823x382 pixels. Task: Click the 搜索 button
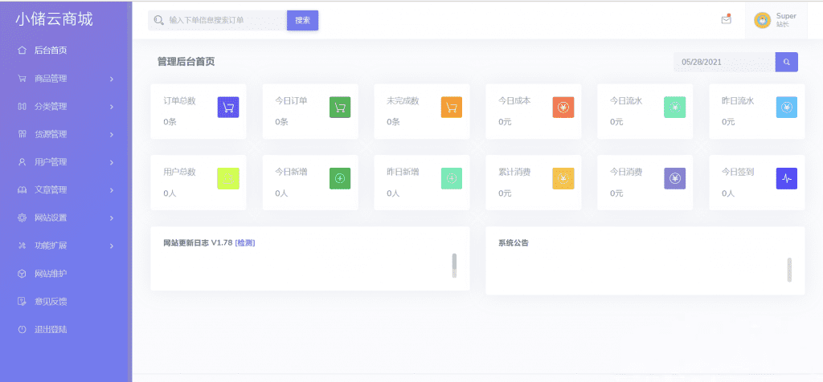point(302,20)
